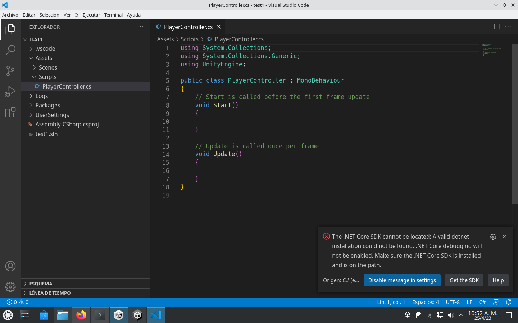518x323 pixels.
Task: Expand the Logs folder
Action: click(86, 96)
